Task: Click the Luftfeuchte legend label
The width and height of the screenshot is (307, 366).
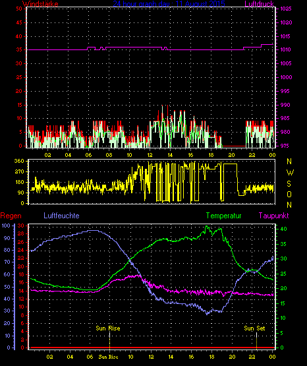Action: (61, 216)
